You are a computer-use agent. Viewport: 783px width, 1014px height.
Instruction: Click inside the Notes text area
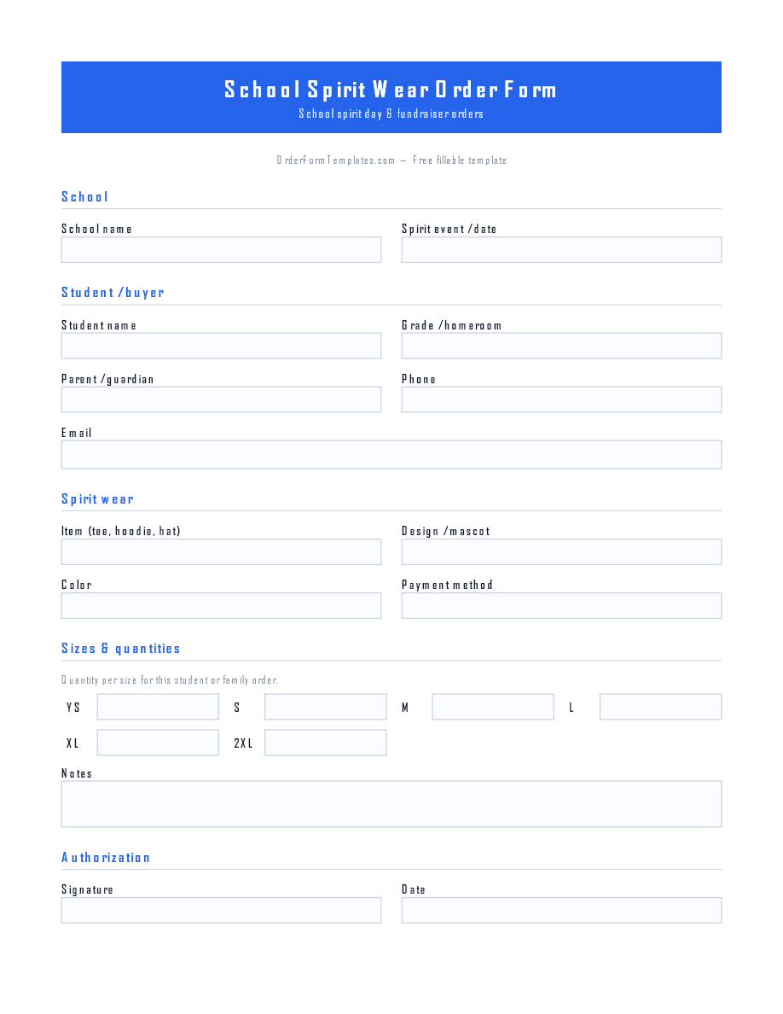pyautogui.click(x=391, y=804)
